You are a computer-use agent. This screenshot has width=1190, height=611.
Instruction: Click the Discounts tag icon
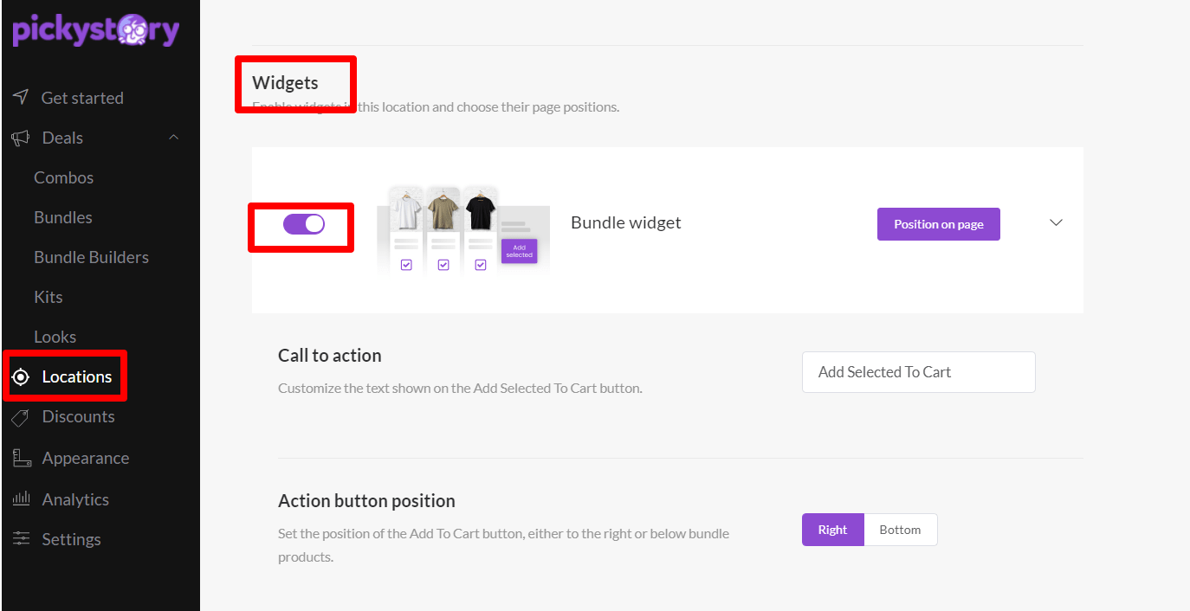point(21,417)
